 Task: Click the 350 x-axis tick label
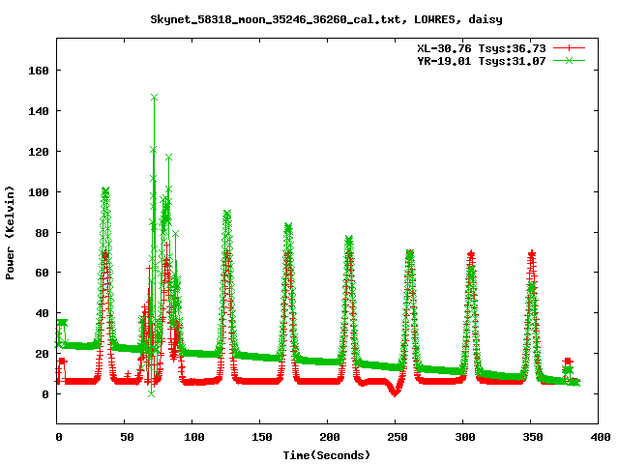tap(533, 437)
